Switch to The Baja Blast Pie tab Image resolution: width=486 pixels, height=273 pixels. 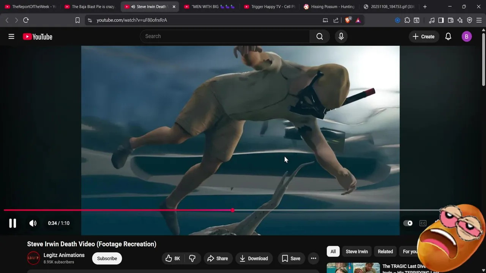tap(90, 7)
